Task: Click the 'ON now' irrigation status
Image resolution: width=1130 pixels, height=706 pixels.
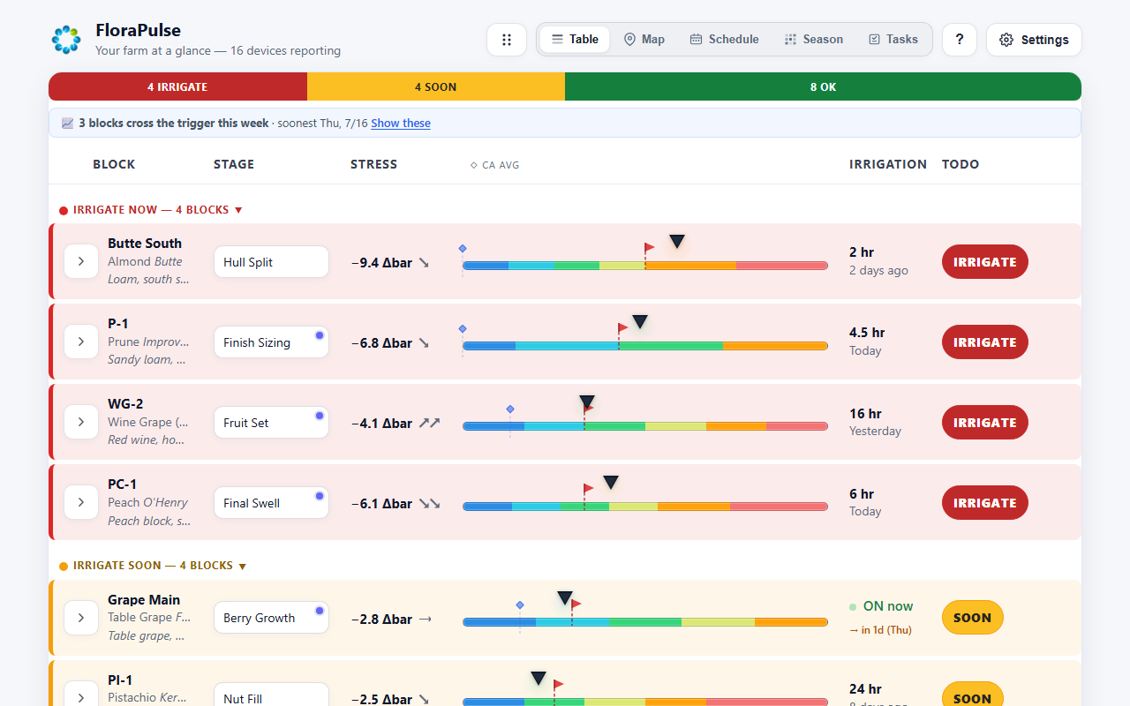Action: (x=881, y=606)
